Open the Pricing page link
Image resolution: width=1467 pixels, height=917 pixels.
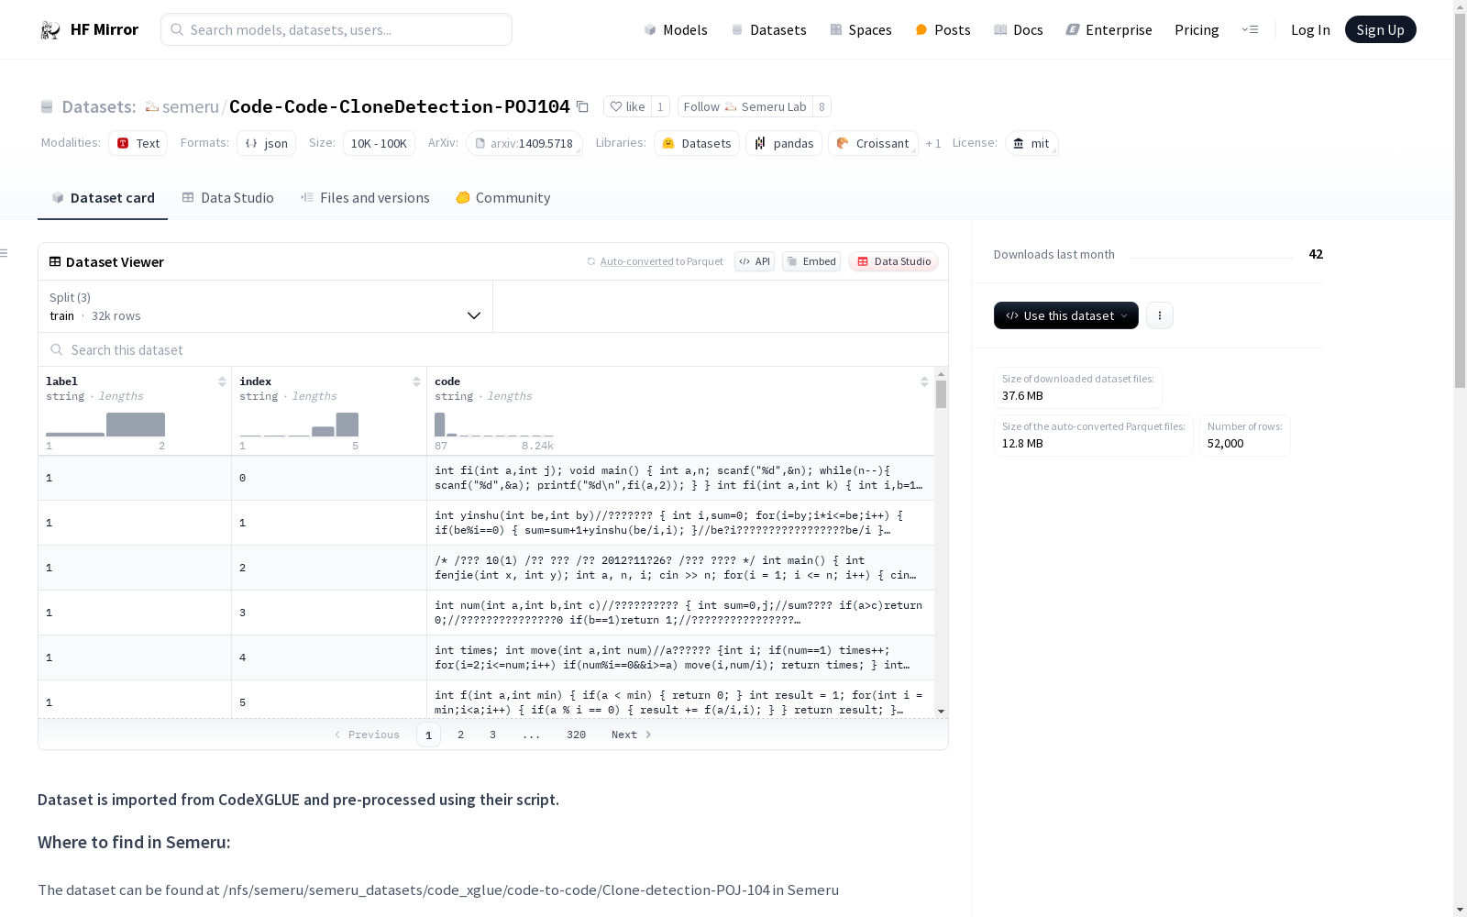(1197, 29)
